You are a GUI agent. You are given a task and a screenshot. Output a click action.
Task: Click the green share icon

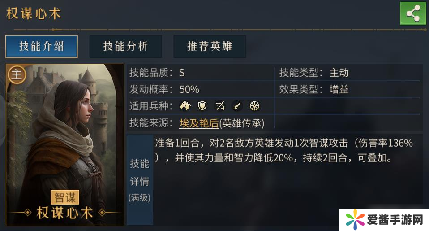tap(413, 13)
